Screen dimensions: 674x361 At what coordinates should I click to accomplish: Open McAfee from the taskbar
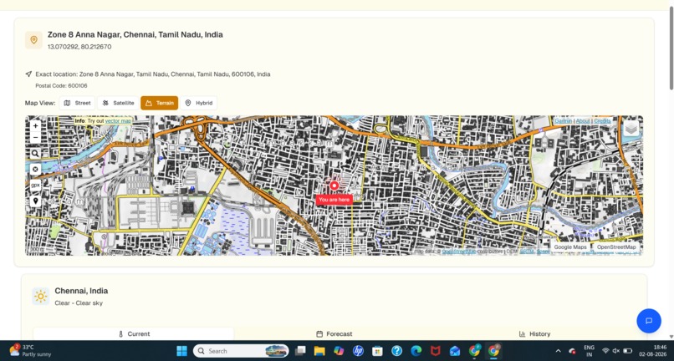(x=436, y=351)
